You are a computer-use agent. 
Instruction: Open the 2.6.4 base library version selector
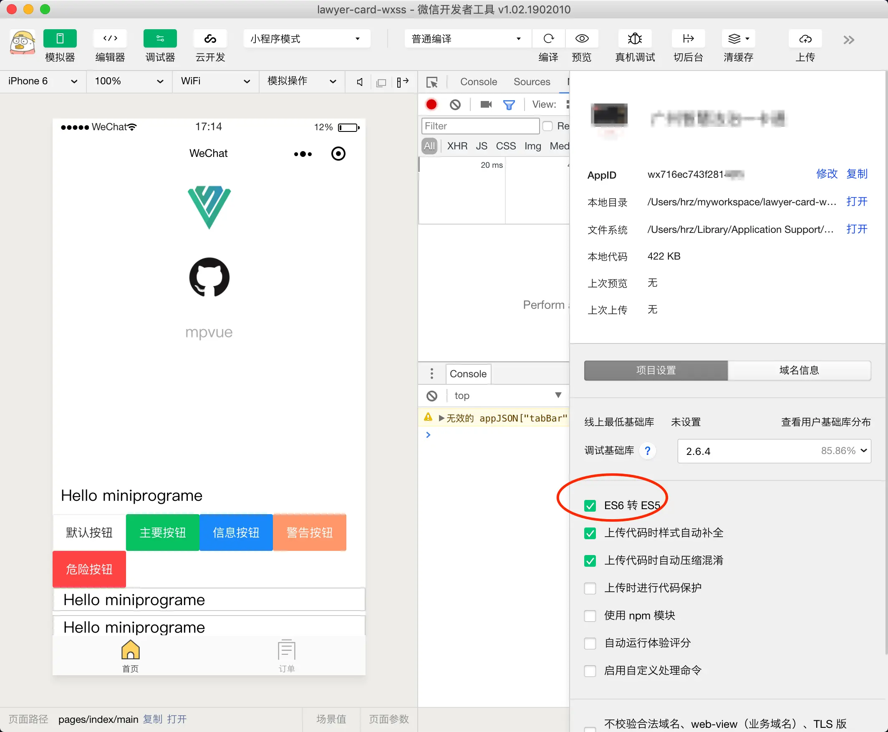pos(774,451)
